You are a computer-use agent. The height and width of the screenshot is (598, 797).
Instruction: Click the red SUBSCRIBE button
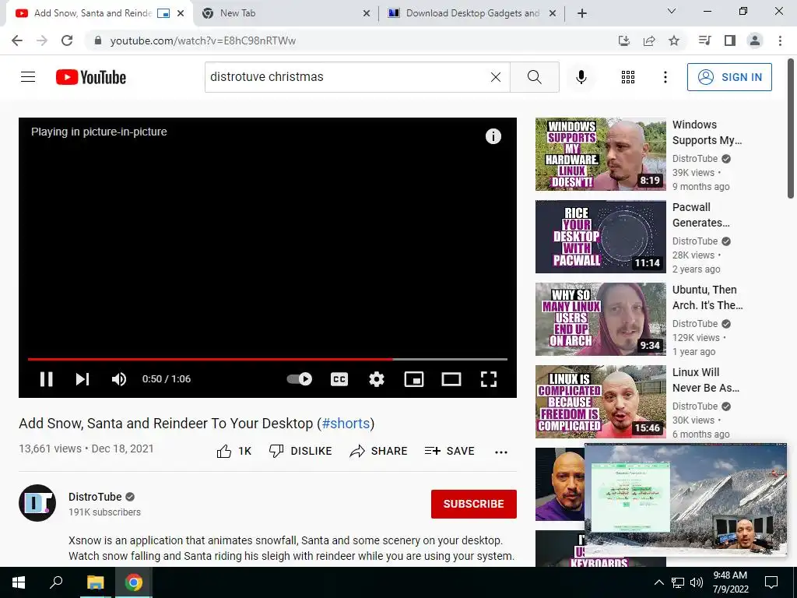coord(474,504)
